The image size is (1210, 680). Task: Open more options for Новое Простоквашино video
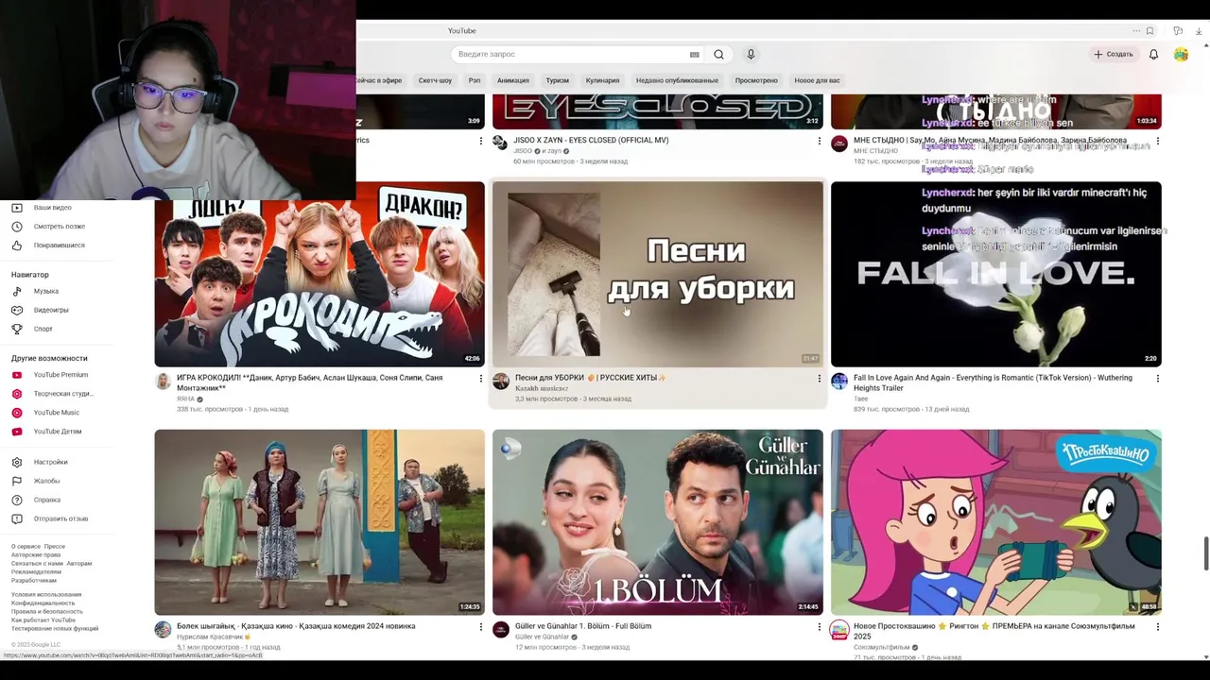(x=1157, y=627)
